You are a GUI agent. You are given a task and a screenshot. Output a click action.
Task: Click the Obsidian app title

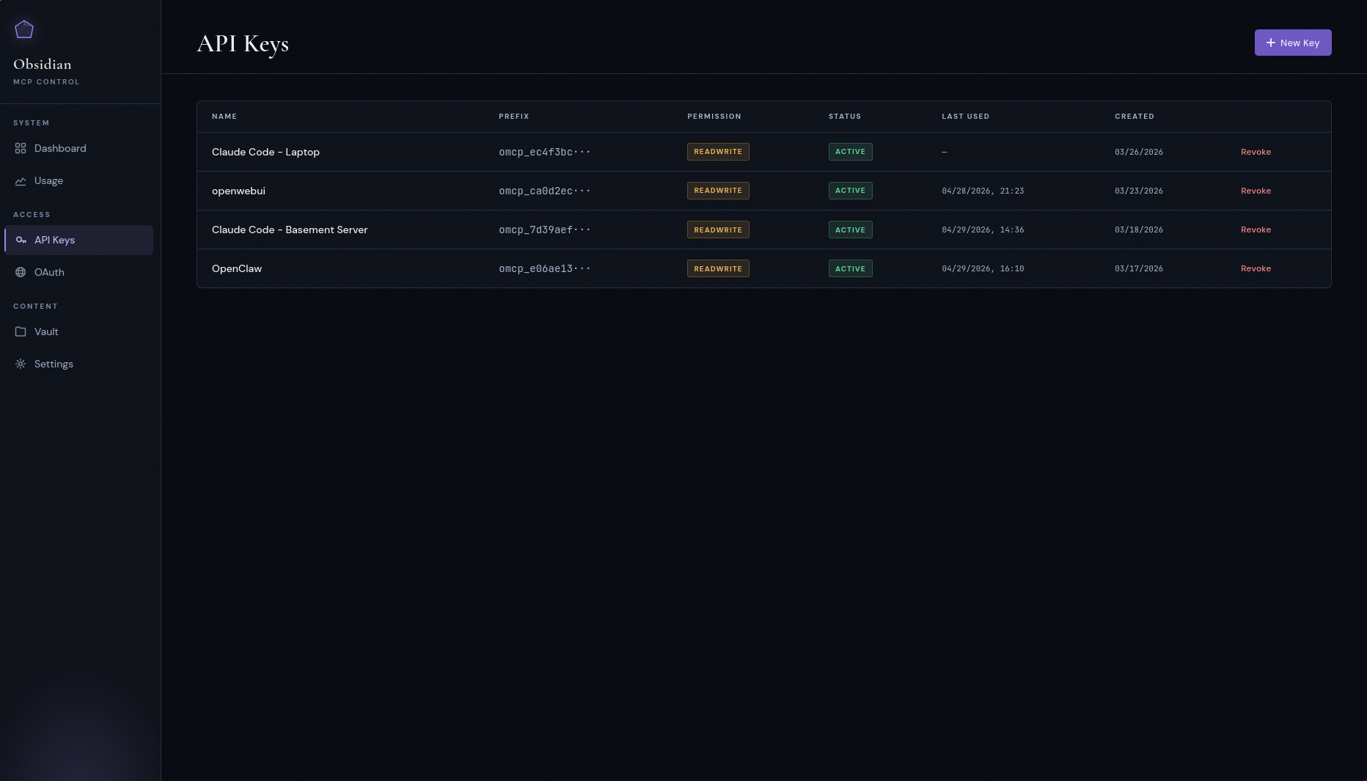point(43,65)
